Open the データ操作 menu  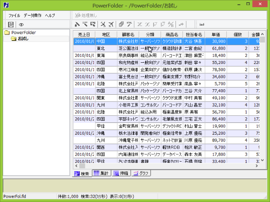point(32,16)
